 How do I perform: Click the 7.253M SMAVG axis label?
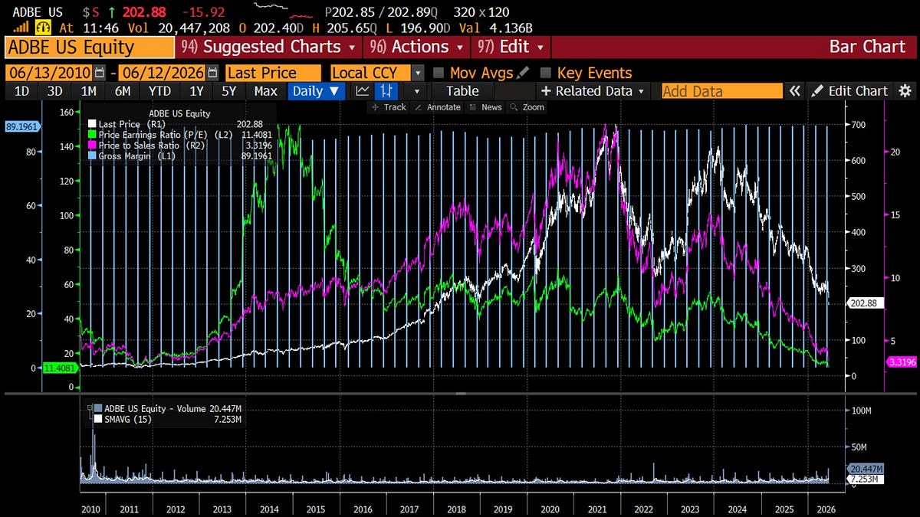[865, 479]
